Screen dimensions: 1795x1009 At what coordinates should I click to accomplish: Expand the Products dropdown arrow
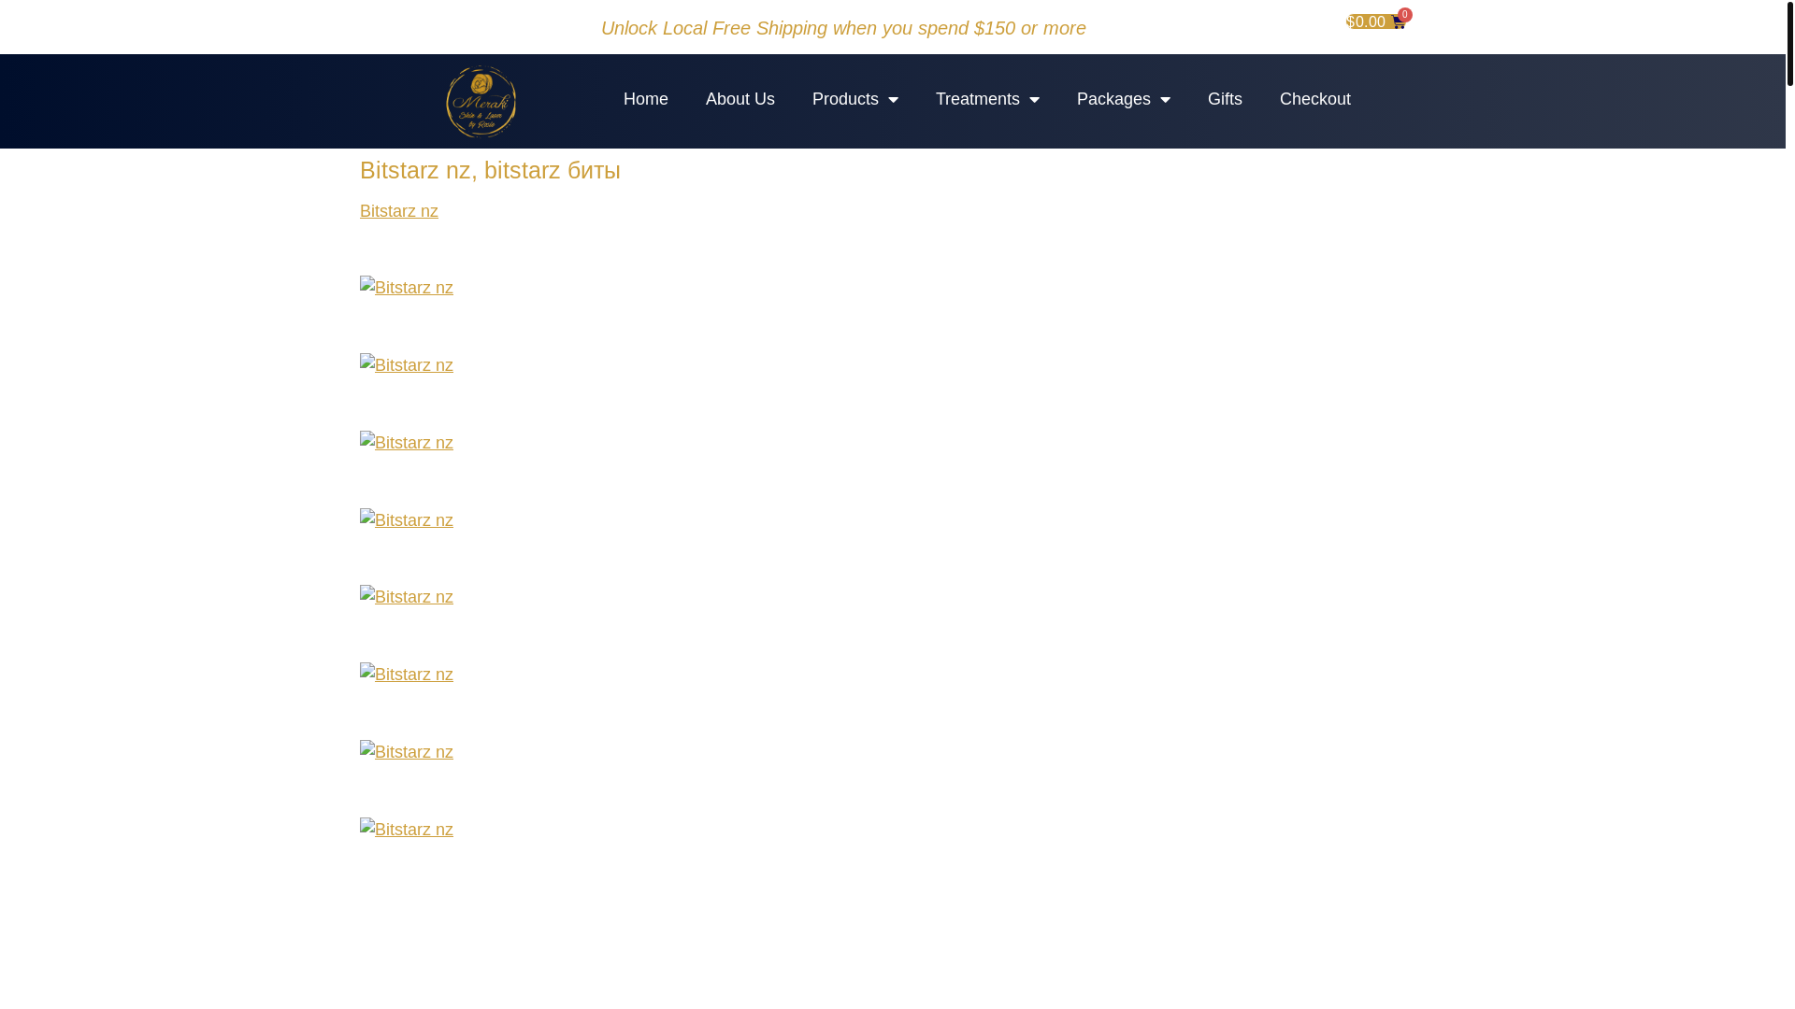point(893,100)
